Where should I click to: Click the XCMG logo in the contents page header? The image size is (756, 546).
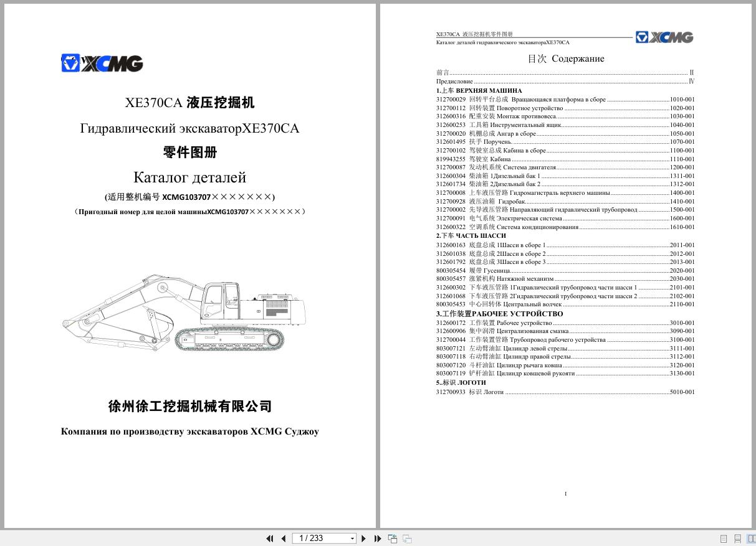[664, 37]
